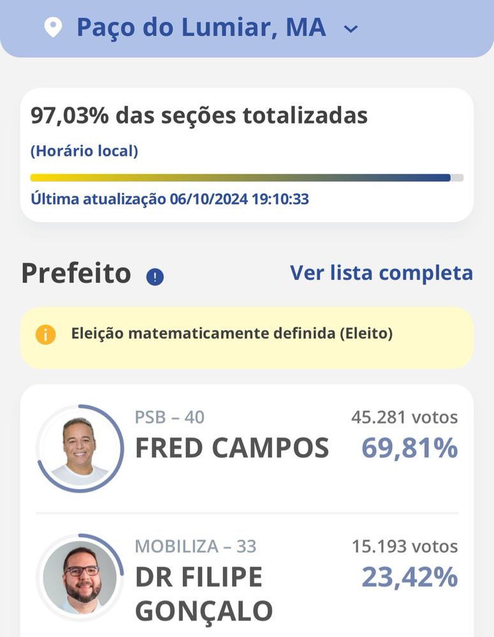Screen dimensions: 494x637
Task: Click the 97,03% das seções totalizadas heading
Action: coord(199,115)
